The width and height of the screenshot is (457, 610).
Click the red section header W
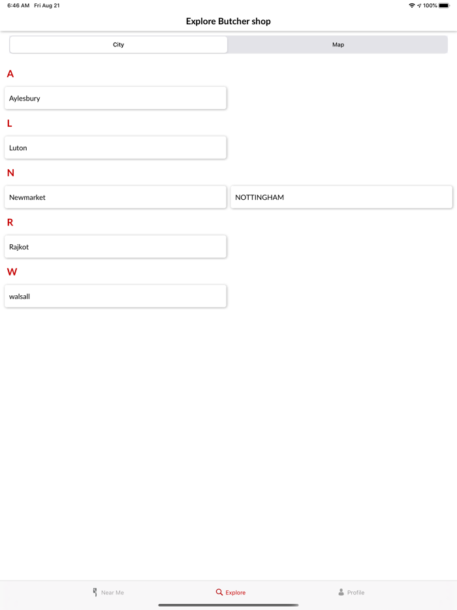tap(11, 272)
